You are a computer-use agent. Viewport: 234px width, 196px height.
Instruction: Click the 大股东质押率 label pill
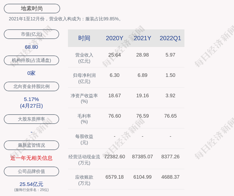(31, 119)
